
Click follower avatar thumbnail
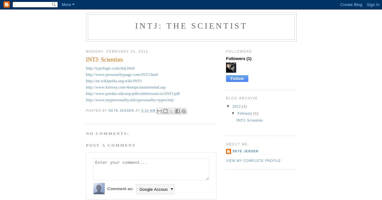tap(231, 68)
